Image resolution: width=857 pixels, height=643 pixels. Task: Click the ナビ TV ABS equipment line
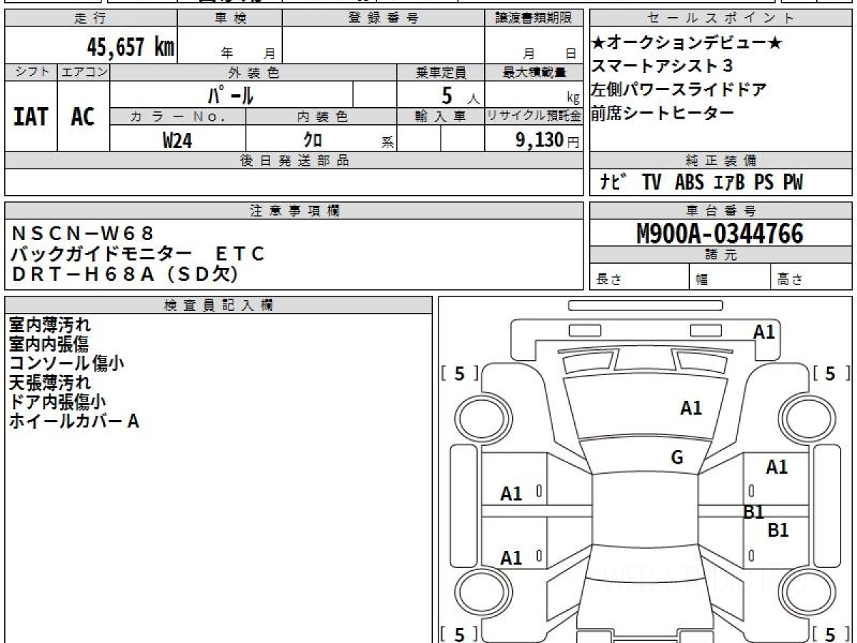[701, 183]
